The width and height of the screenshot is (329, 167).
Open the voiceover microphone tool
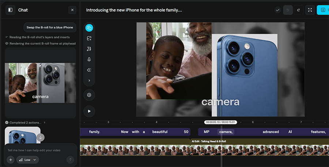coord(89,60)
